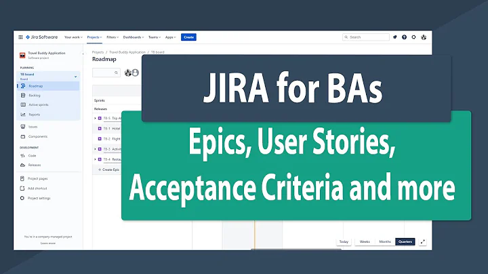Click the blue Create button

point(188,37)
